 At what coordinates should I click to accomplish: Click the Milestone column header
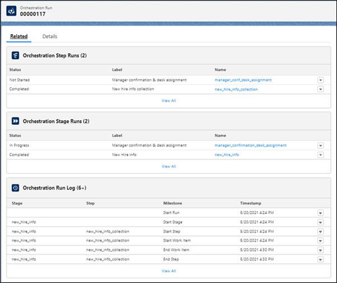[172, 203]
